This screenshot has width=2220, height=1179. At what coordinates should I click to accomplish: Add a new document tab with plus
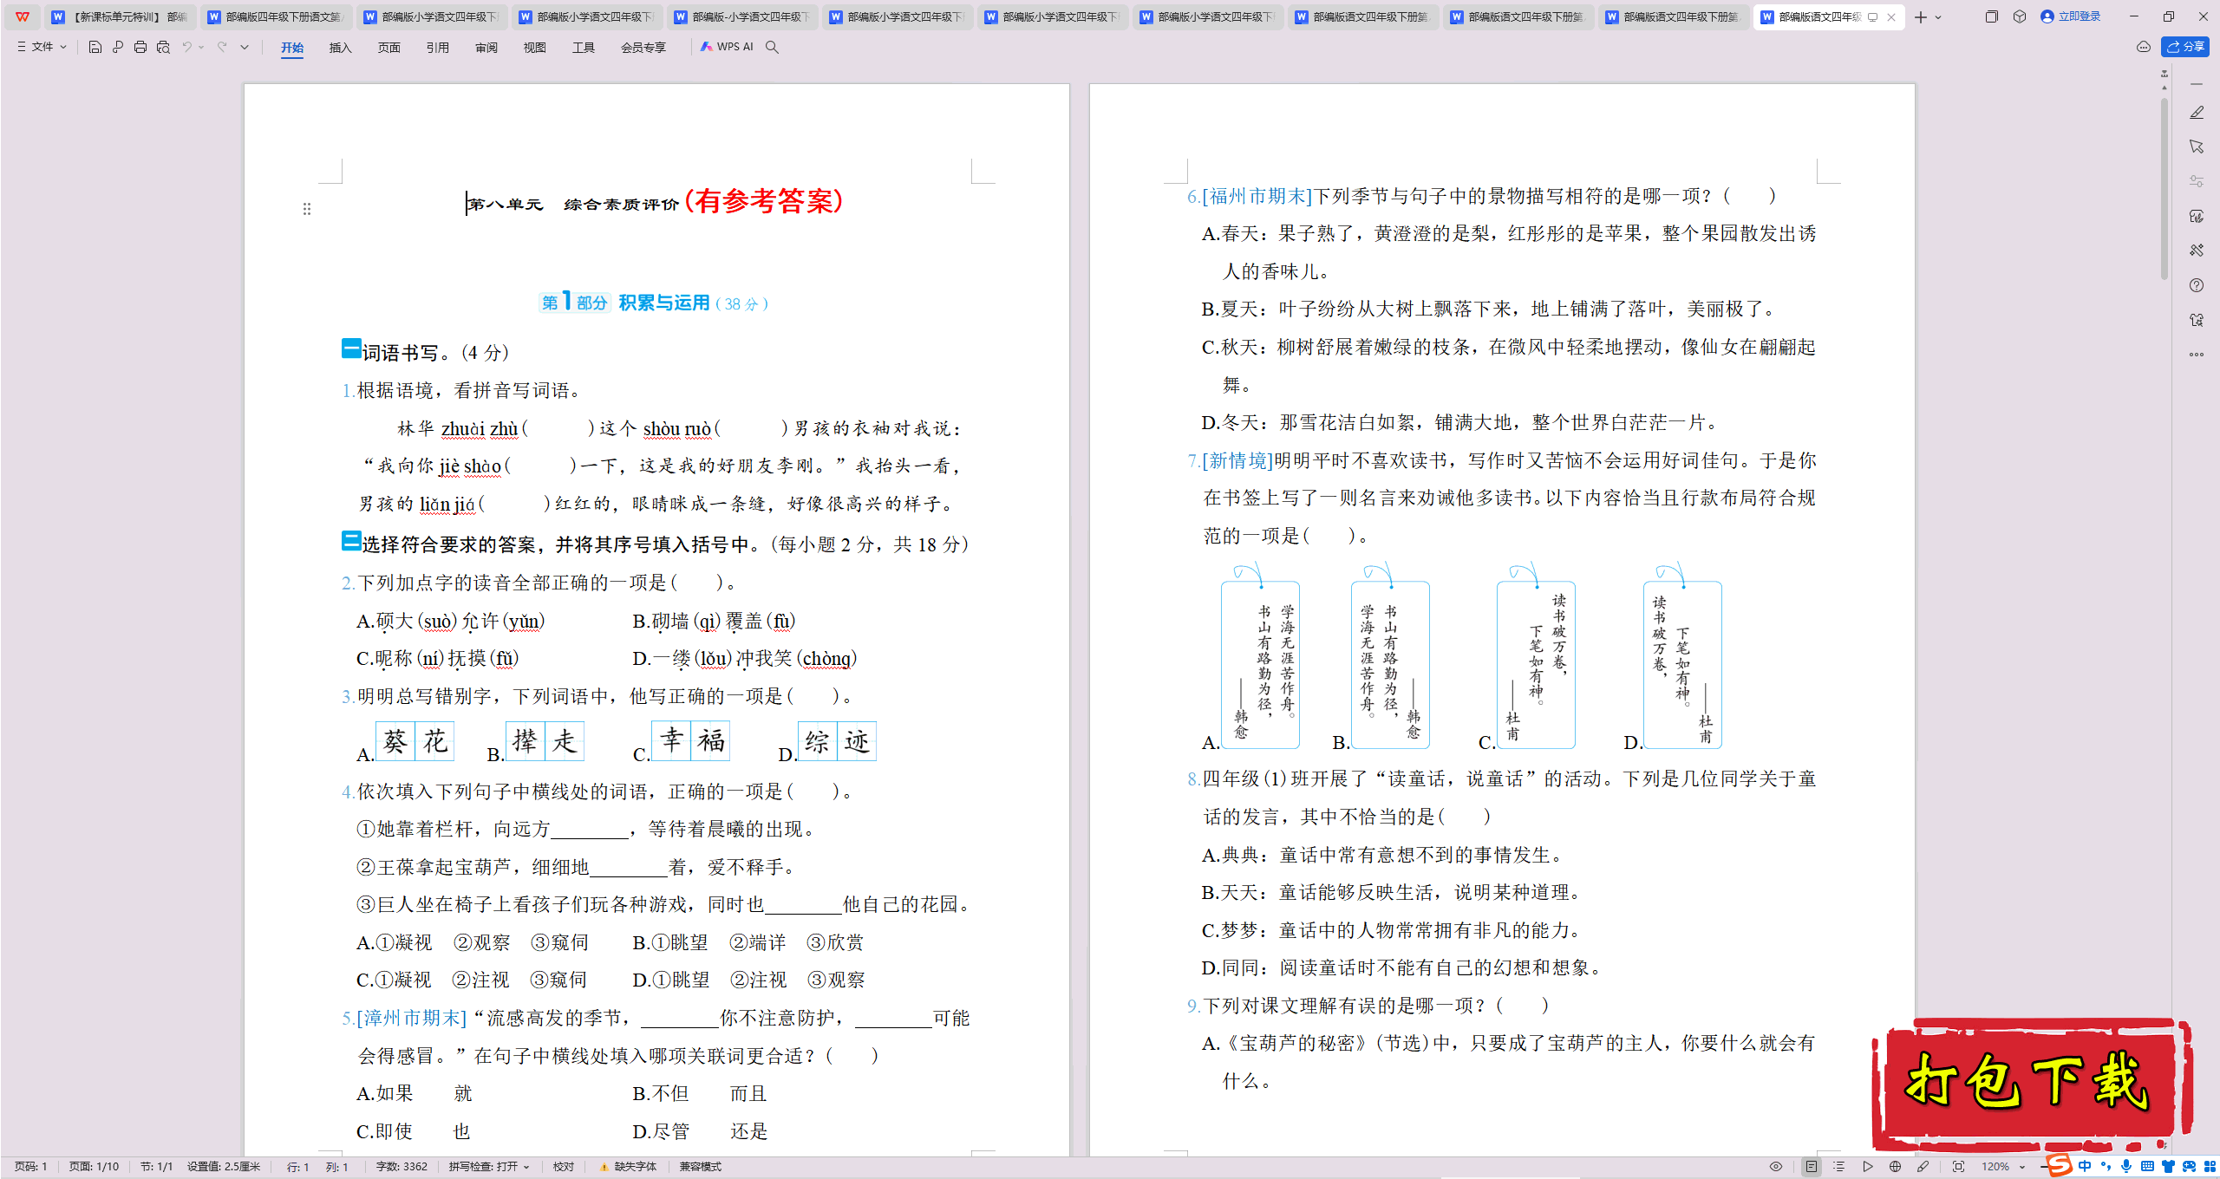(x=1921, y=17)
